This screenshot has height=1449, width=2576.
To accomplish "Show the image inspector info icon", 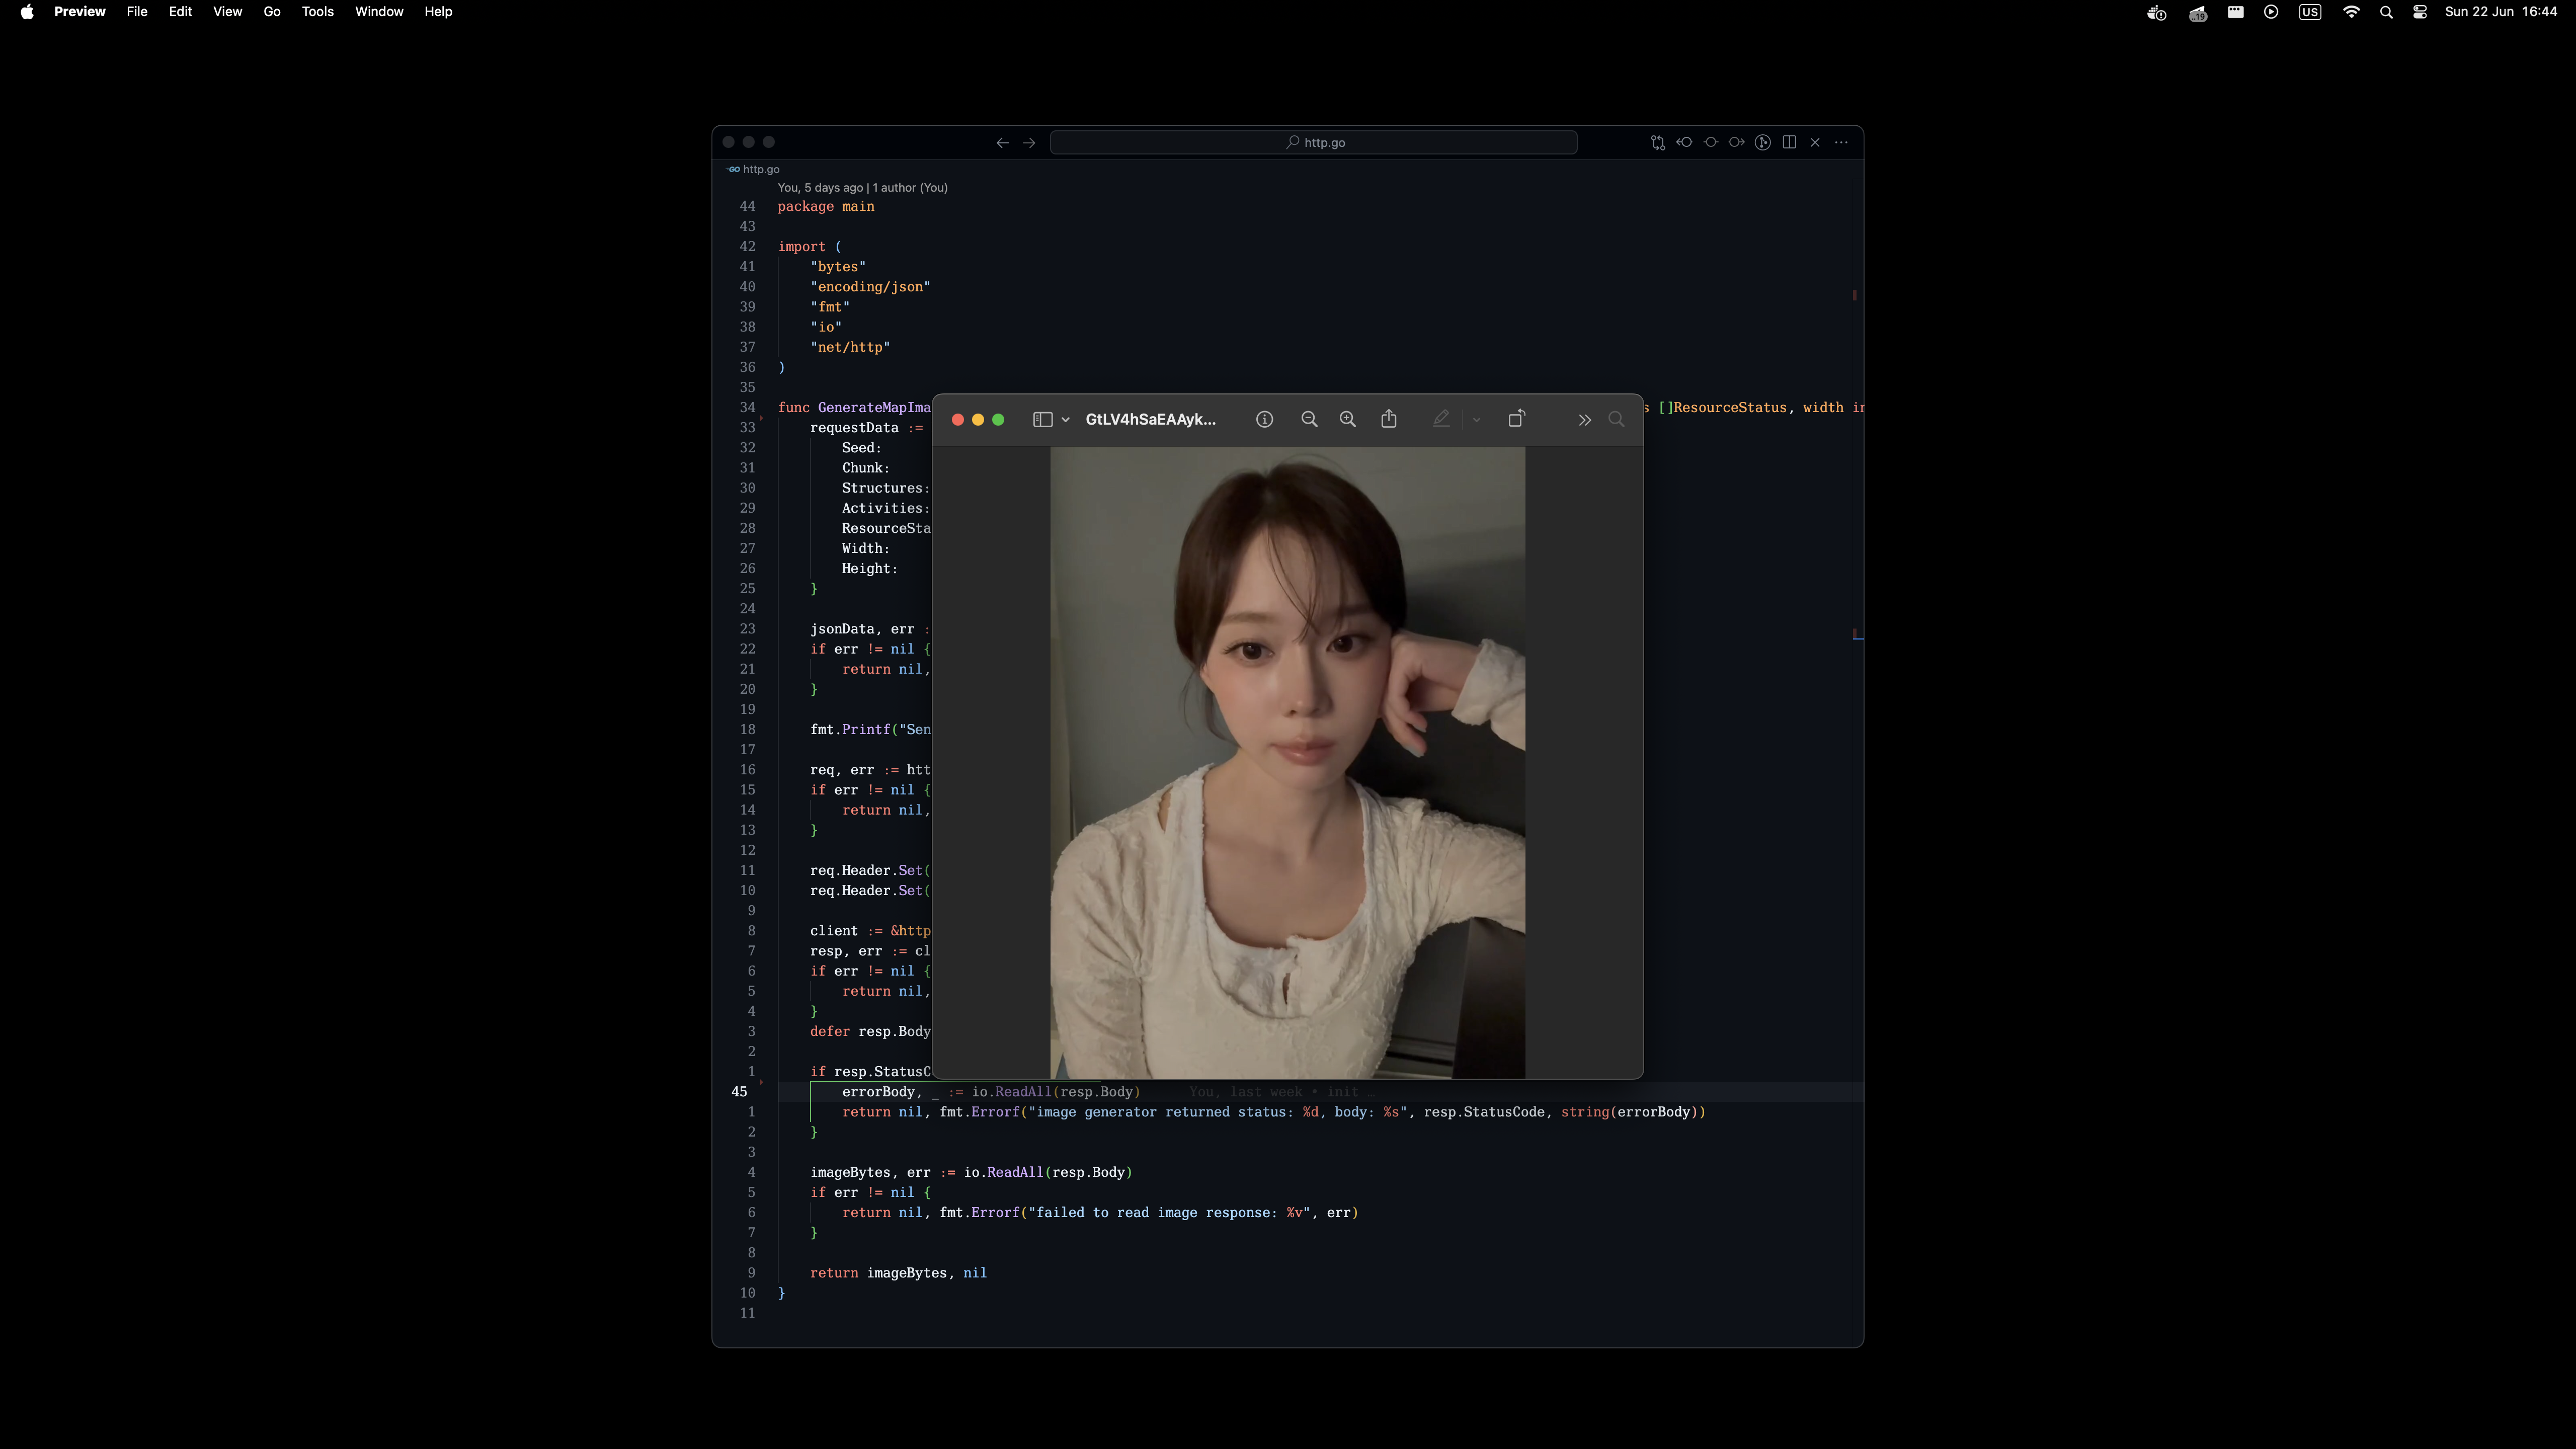I will pyautogui.click(x=1264, y=420).
